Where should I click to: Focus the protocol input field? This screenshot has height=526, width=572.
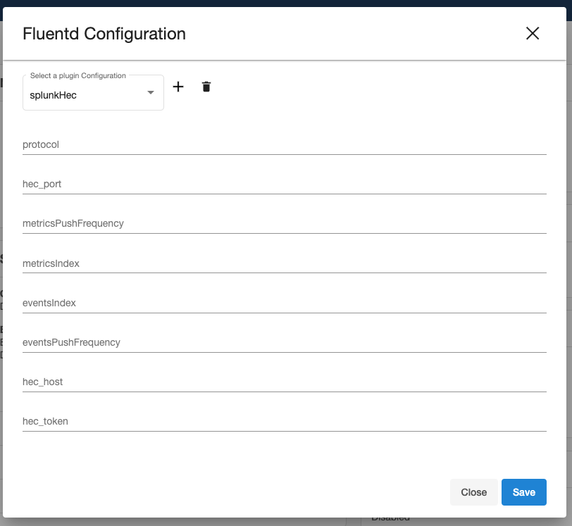284,144
